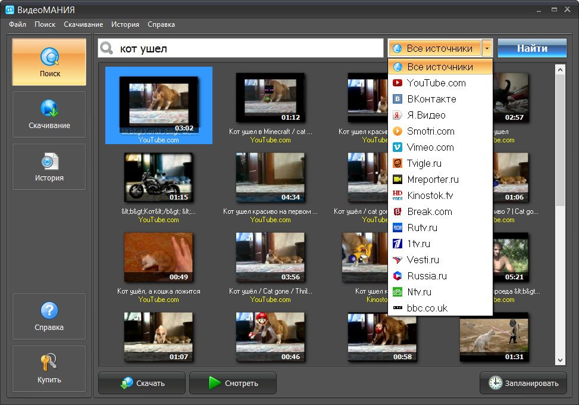Select the 01:12 Minecraft cat video thumbnail
579x405 pixels.
tap(270, 98)
